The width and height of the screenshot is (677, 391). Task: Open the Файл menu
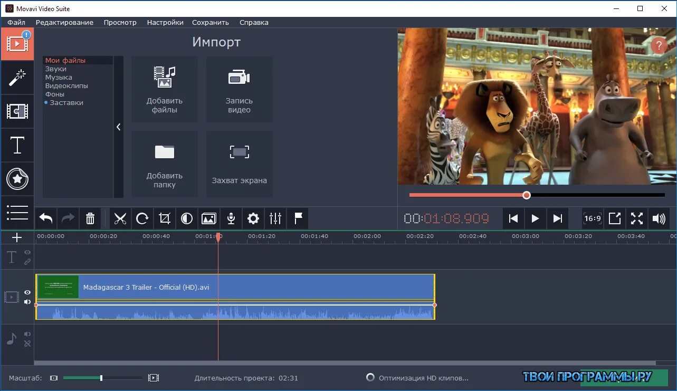(x=16, y=22)
